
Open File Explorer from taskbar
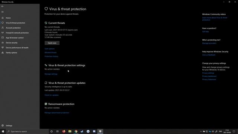click(x=70, y=131)
